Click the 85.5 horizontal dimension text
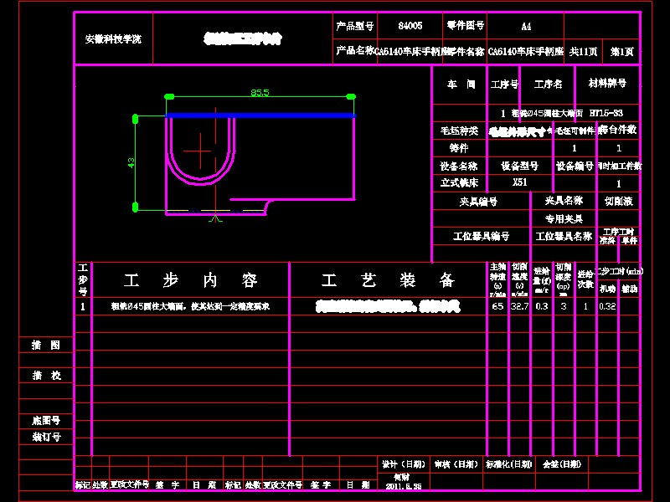The image size is (670, 502). point(260,93)
